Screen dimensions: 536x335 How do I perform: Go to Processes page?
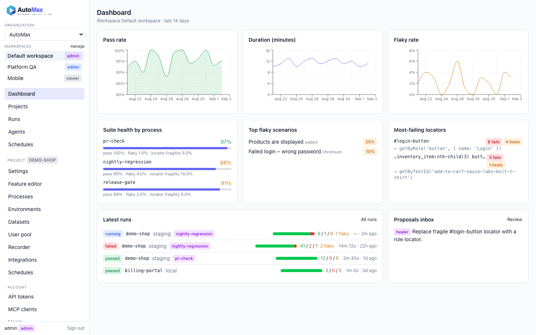click(x=44, y=197)
